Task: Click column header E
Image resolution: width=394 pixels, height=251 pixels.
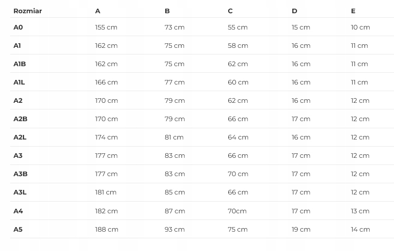Action: pos(353,11)
